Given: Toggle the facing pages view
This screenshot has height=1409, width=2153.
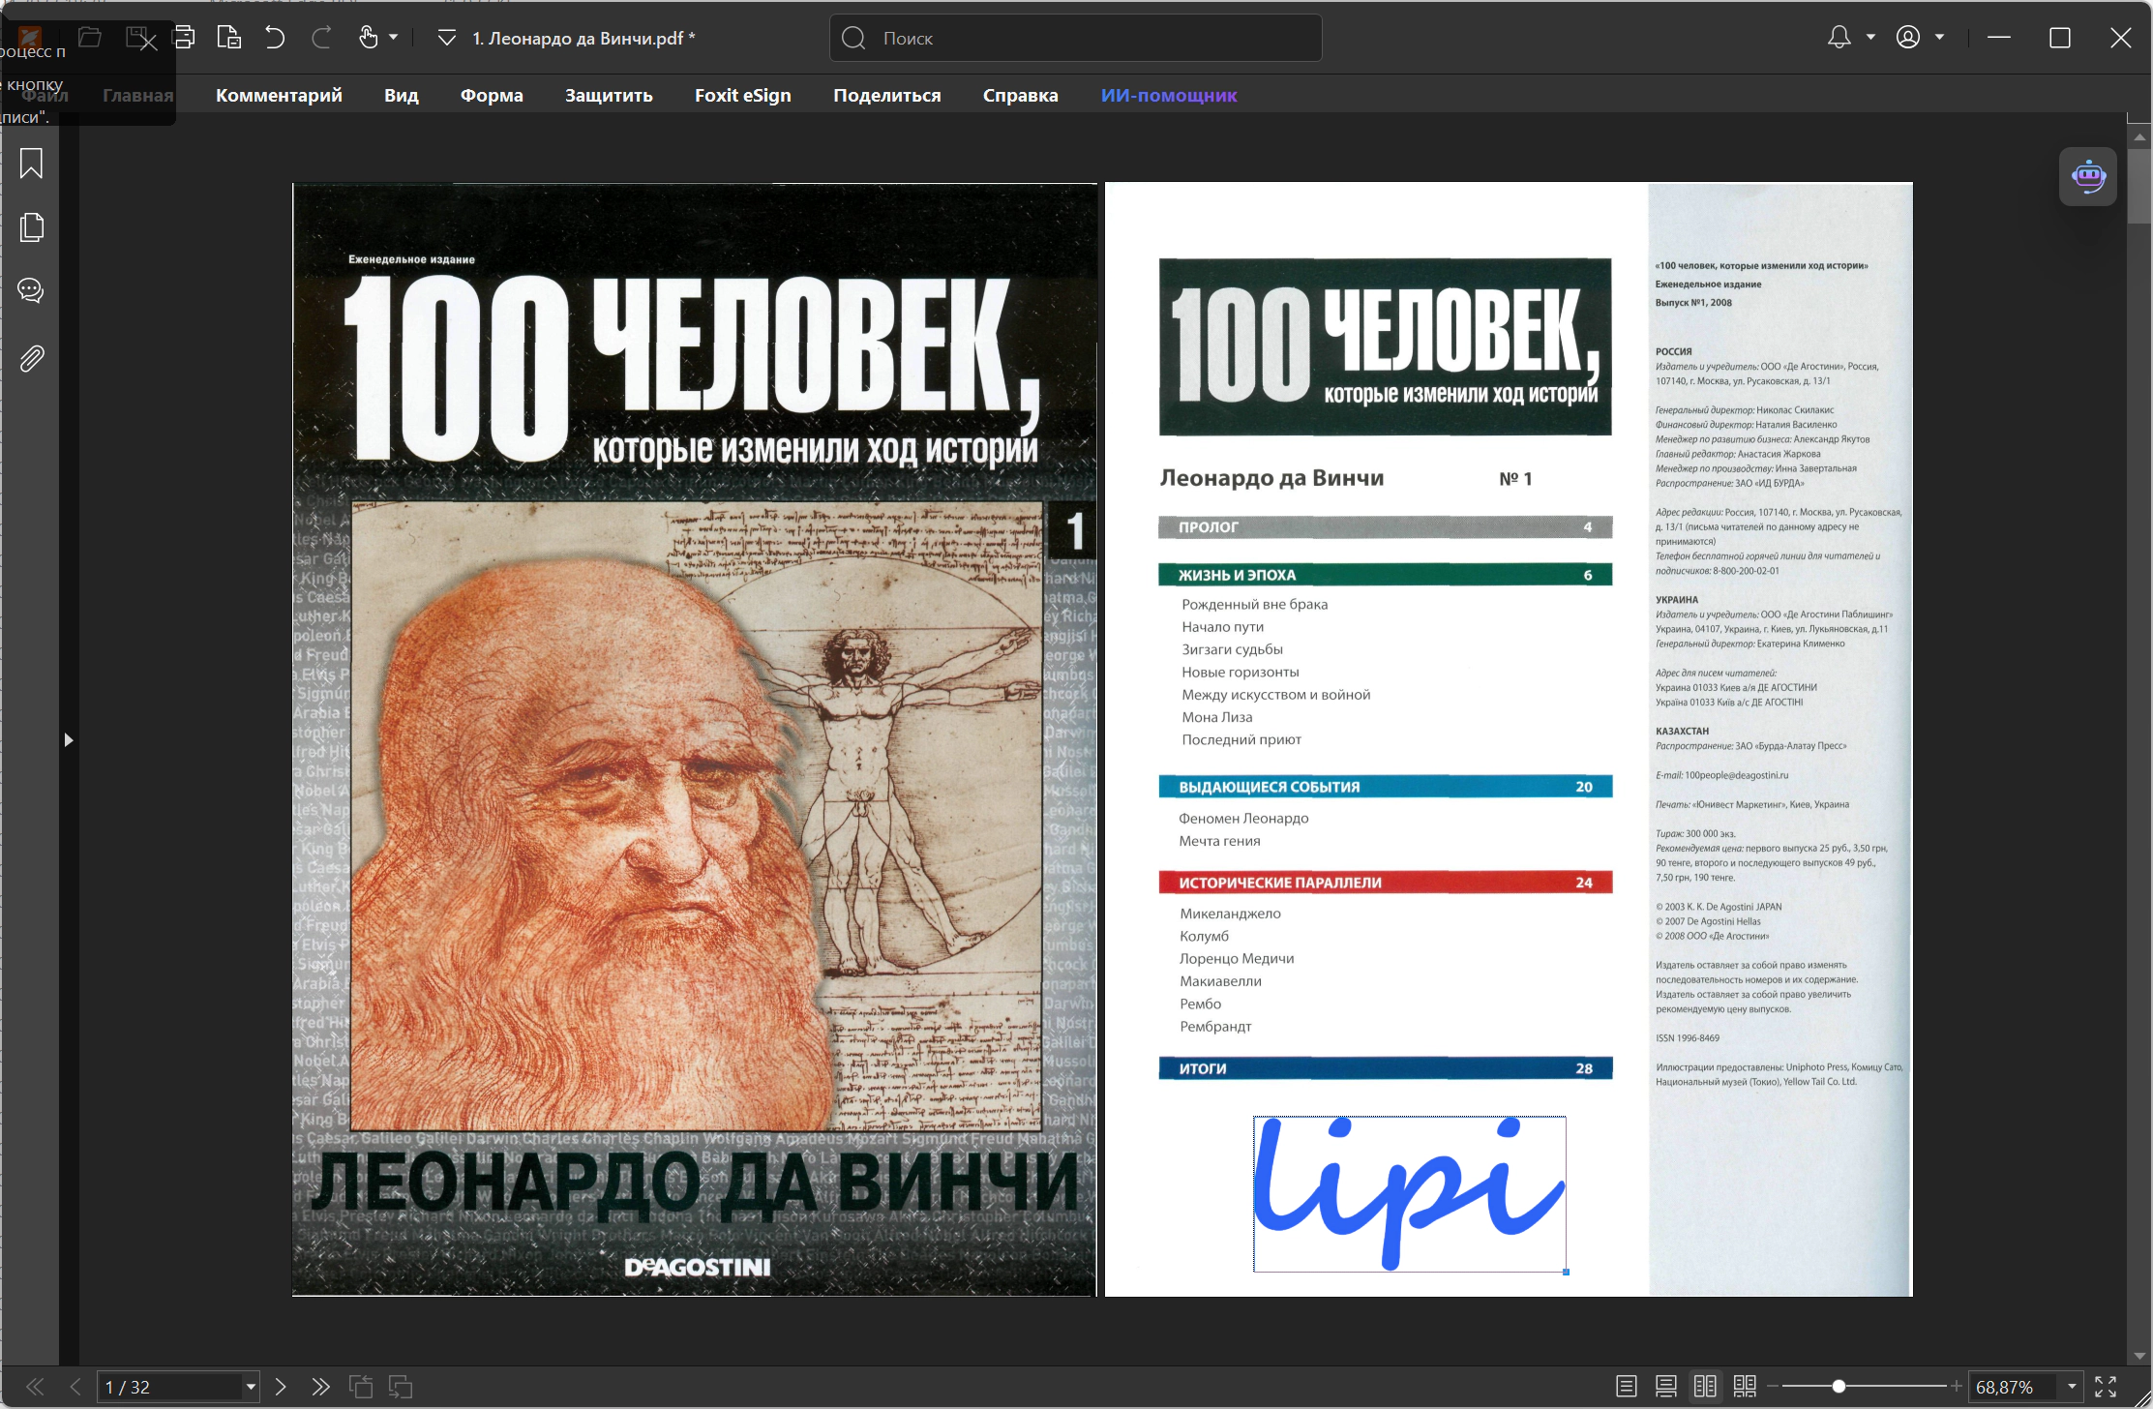Looking at the screenshot, I should [x=1705, y=1387].
